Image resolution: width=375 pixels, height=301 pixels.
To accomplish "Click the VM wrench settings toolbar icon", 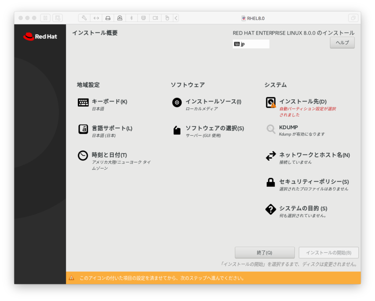I will [84, 18].
